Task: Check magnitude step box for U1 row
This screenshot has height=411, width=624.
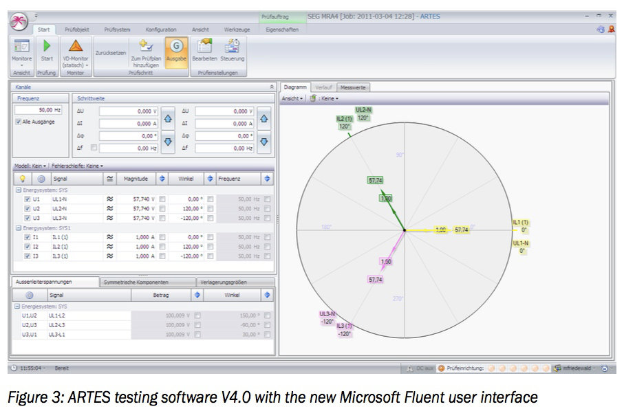Action: pos(162,199)
